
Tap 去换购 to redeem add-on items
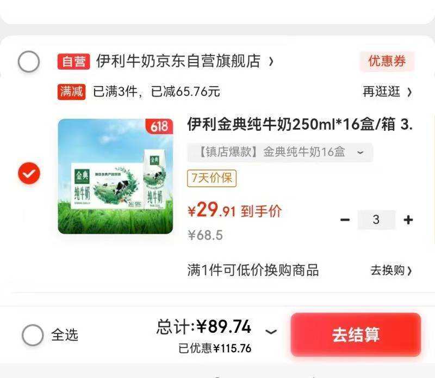(x=391, y=270)
